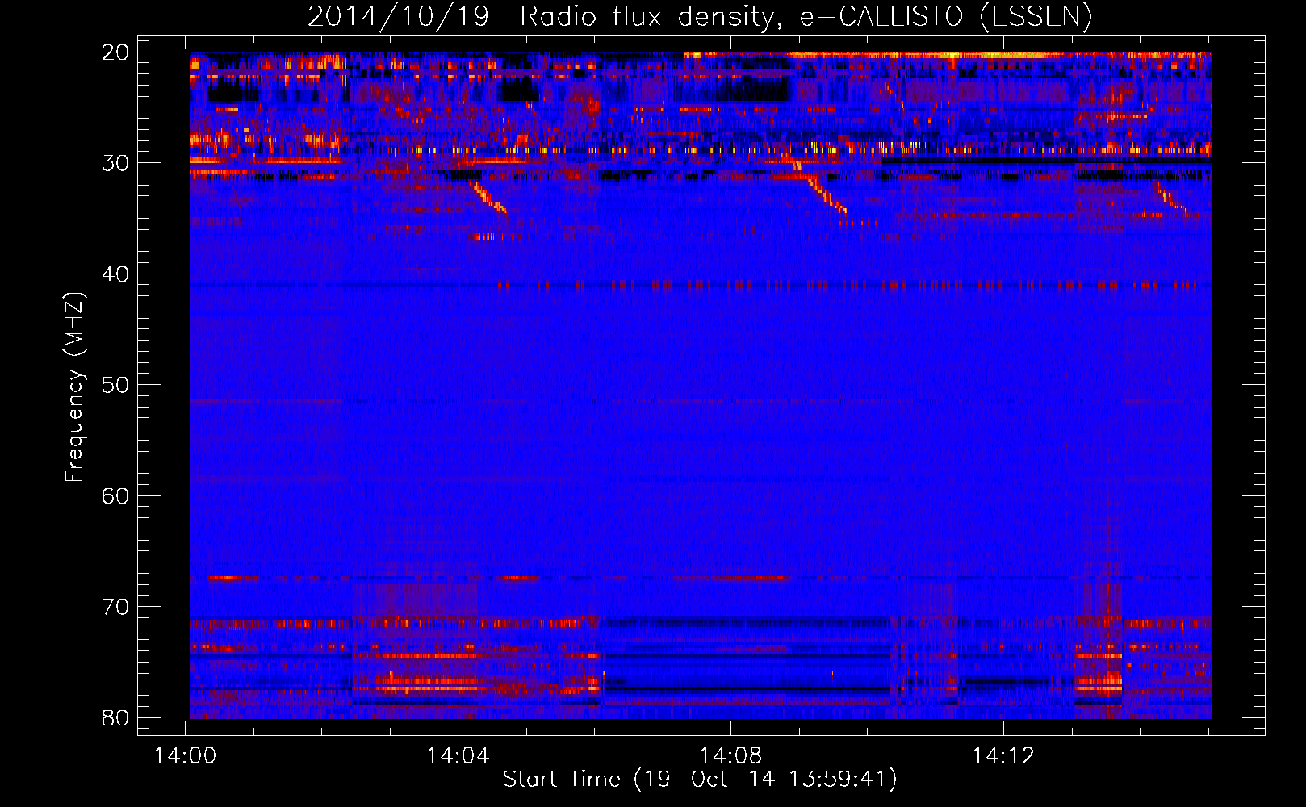Click the "14:12" time tick label
This screenshot has width=1306, height=807.
pos(1003,756)
